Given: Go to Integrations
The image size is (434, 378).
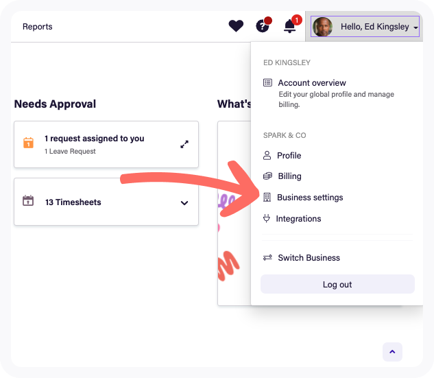Looking at the screenshot, I should 299,219.
